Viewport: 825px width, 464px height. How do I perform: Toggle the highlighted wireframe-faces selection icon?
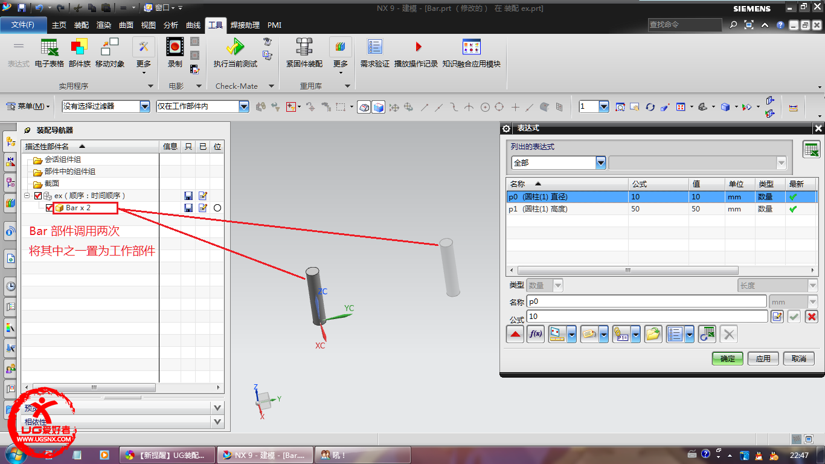(x=364, y=107)
